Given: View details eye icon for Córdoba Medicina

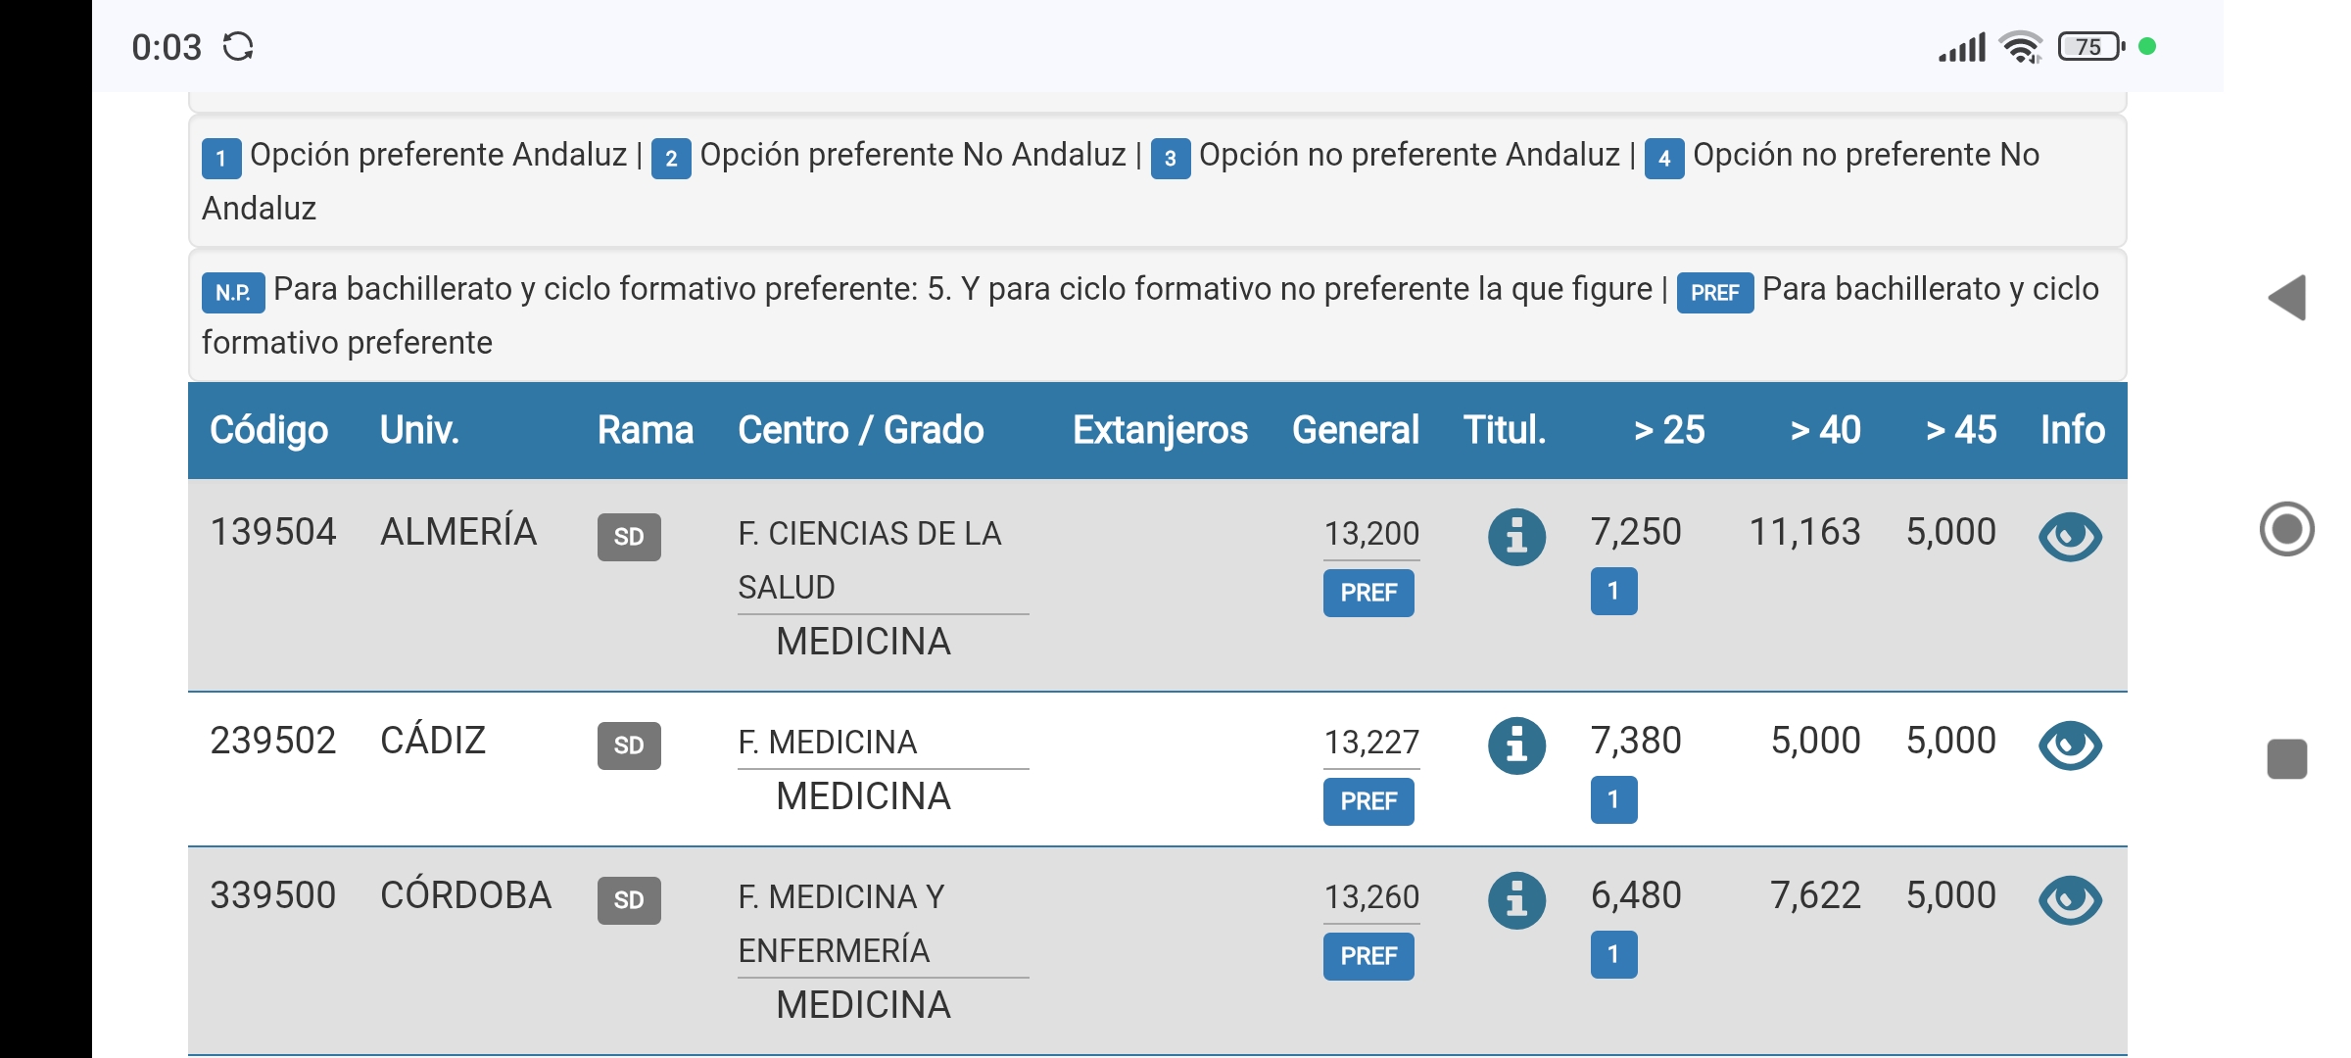Looking at the screenshot, I should [x=2070, y=900].
